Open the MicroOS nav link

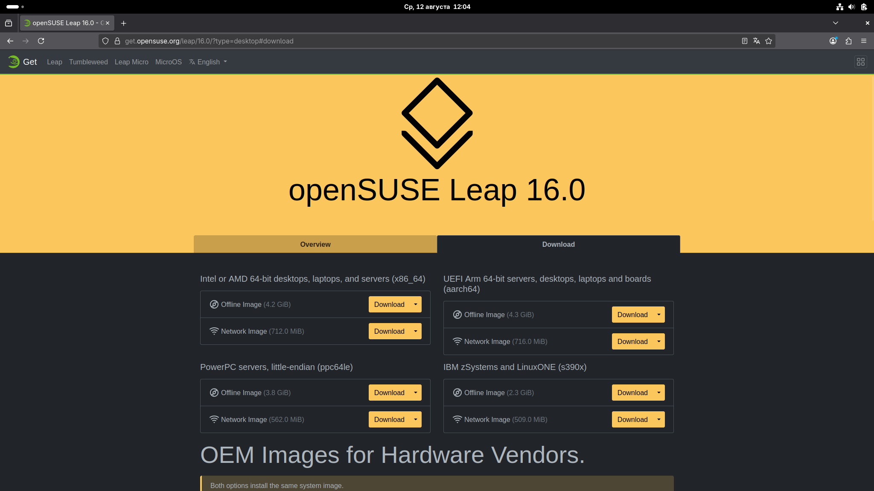click(x=169, y=62)
